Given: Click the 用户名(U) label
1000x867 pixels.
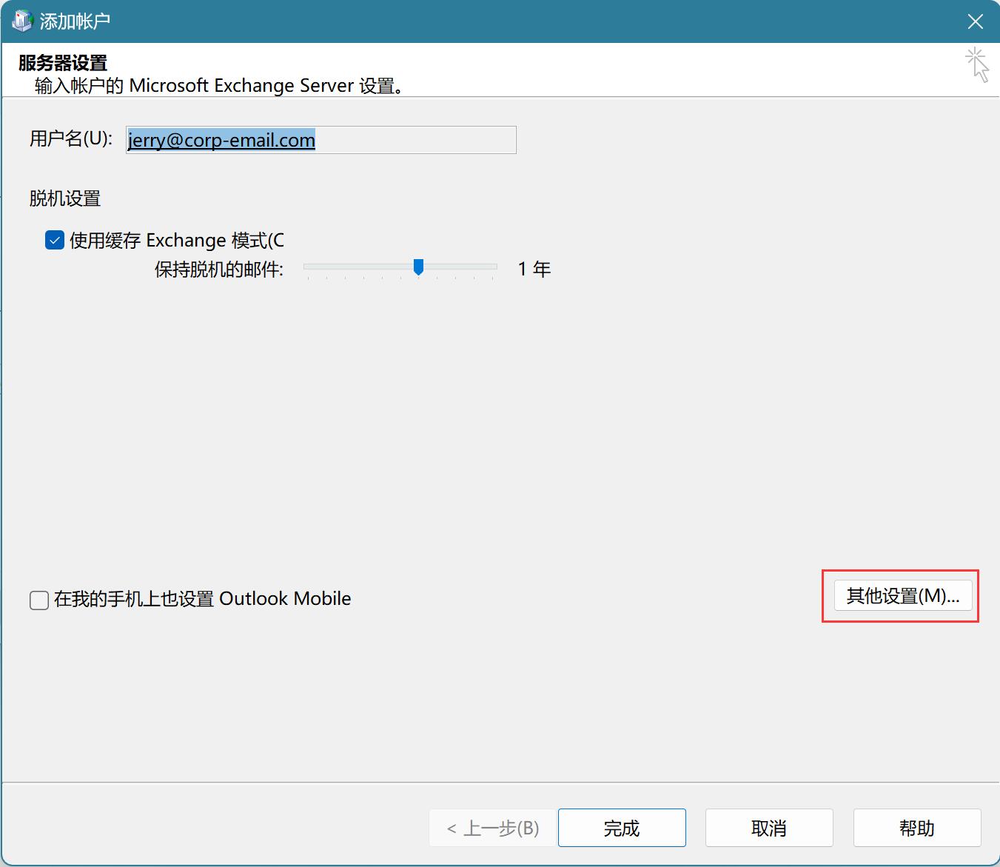Looking at the screenshot, I should [71, 139].
